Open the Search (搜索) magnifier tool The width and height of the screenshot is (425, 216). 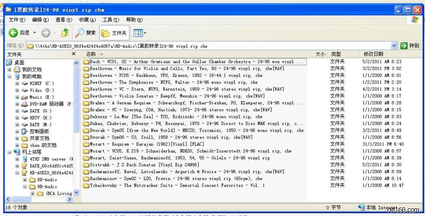click(86, 33)
